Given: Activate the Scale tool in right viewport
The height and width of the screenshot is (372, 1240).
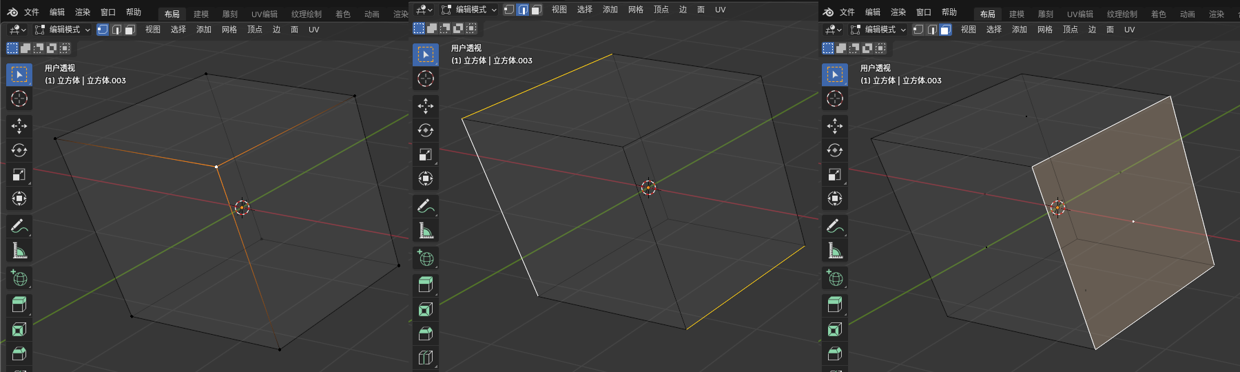Looking at the screenshot, I should tap(835, 175).
